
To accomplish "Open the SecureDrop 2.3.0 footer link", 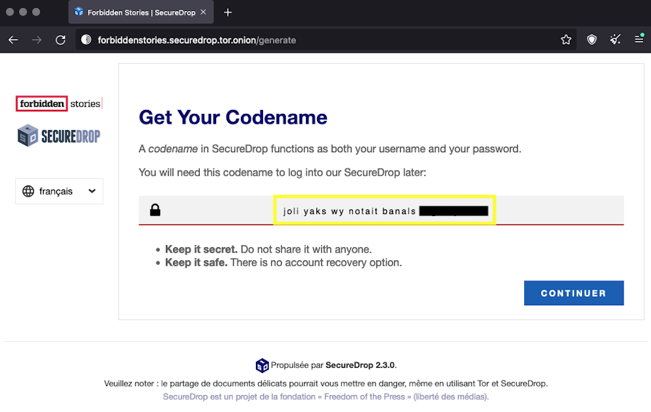I will [360, 365].
